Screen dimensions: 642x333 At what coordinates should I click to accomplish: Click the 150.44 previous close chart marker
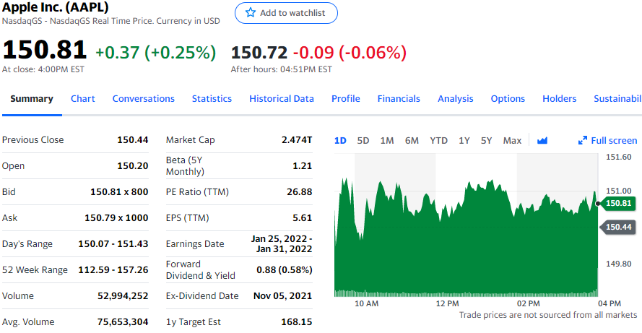coord(618,227)
